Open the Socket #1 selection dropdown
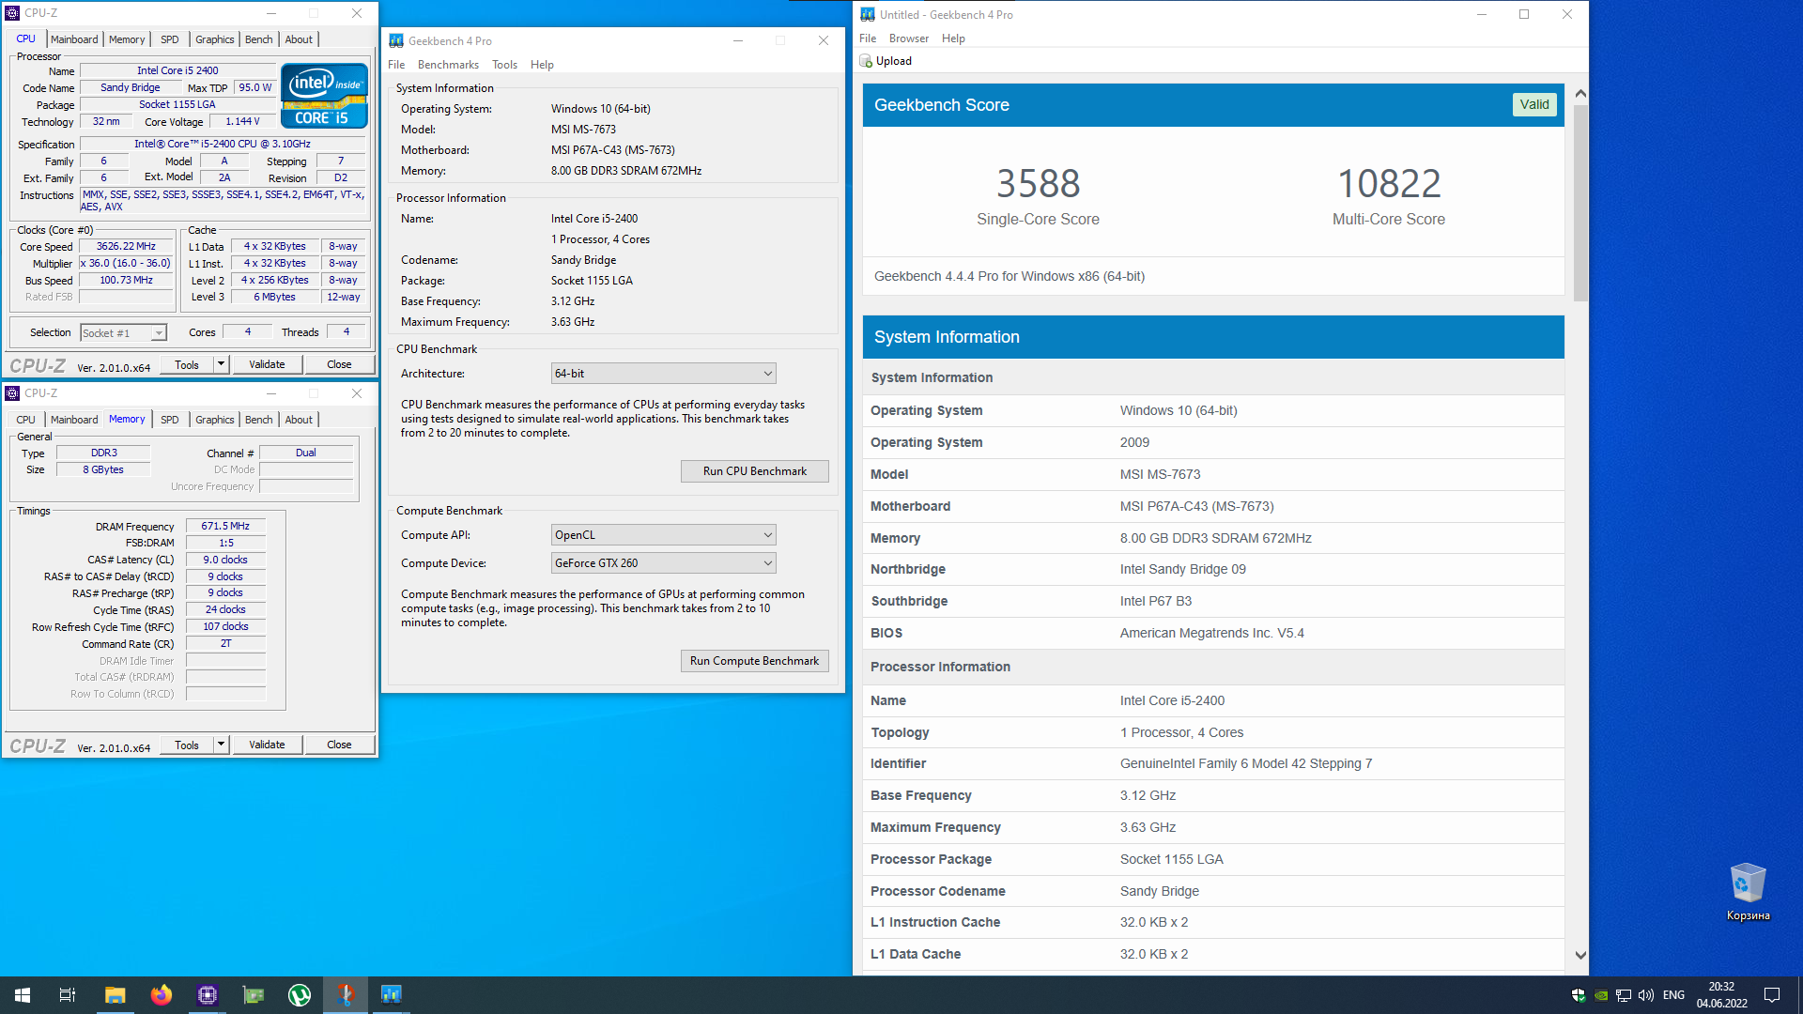 (123, 333)
